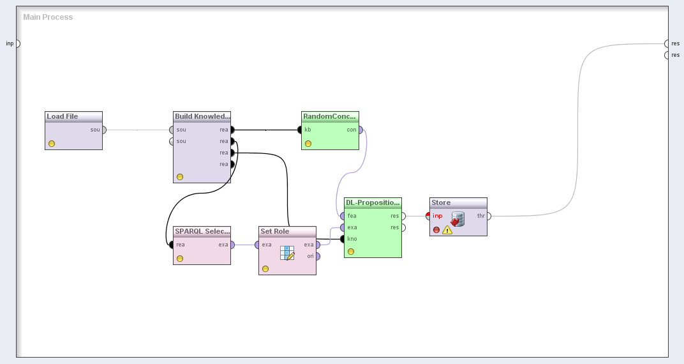Click the Load File yellow status indicator
Screen dimensions: 684x364
click(x=52, y=144)
